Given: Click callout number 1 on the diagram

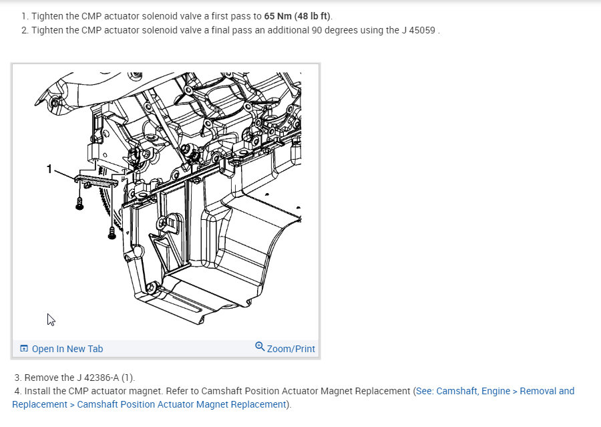Looking at the screenshot, I should 51,169.
